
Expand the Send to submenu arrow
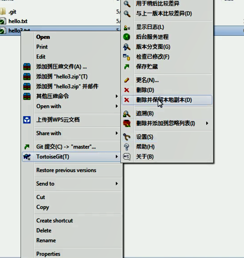(x=117, y=183)
